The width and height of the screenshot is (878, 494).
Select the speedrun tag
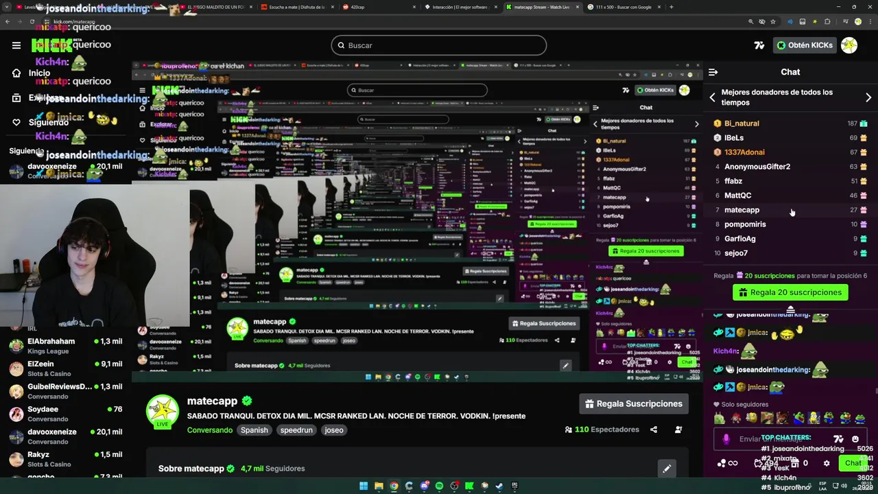296,430
